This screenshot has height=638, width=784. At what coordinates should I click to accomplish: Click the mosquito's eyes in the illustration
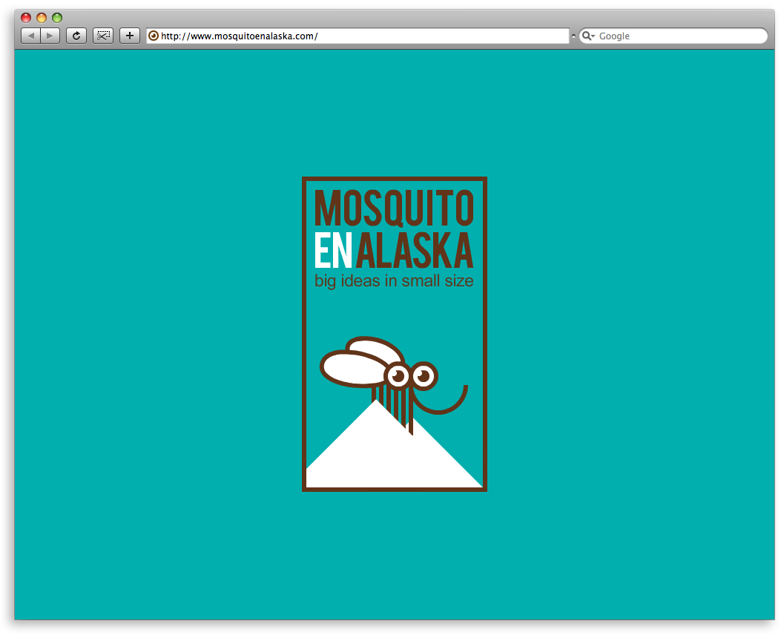pos(411,376)
